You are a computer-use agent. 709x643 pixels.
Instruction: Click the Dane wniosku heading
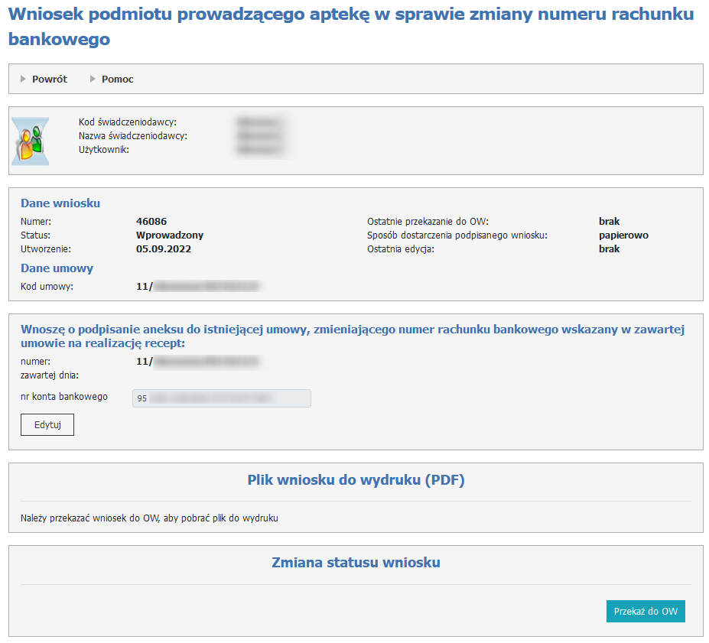tap(60, 203)
